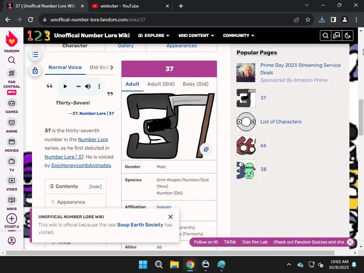Dismiss the bottom promo bar
This screenshot has height=273, width=364.
[x=350, y=242]
